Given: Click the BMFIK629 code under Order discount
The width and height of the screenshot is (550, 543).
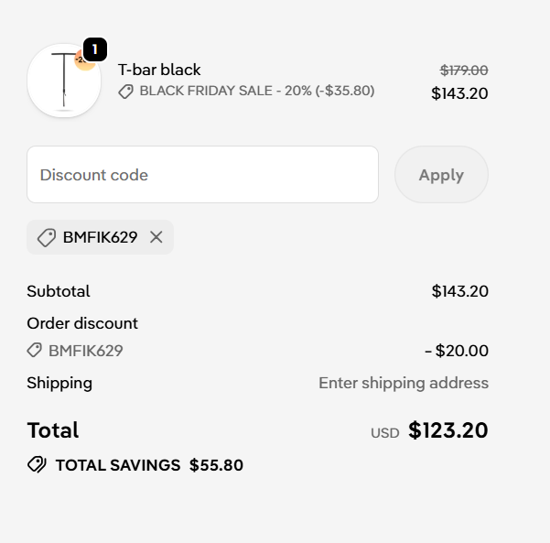Looking at the screenshot, I should 86,351.
